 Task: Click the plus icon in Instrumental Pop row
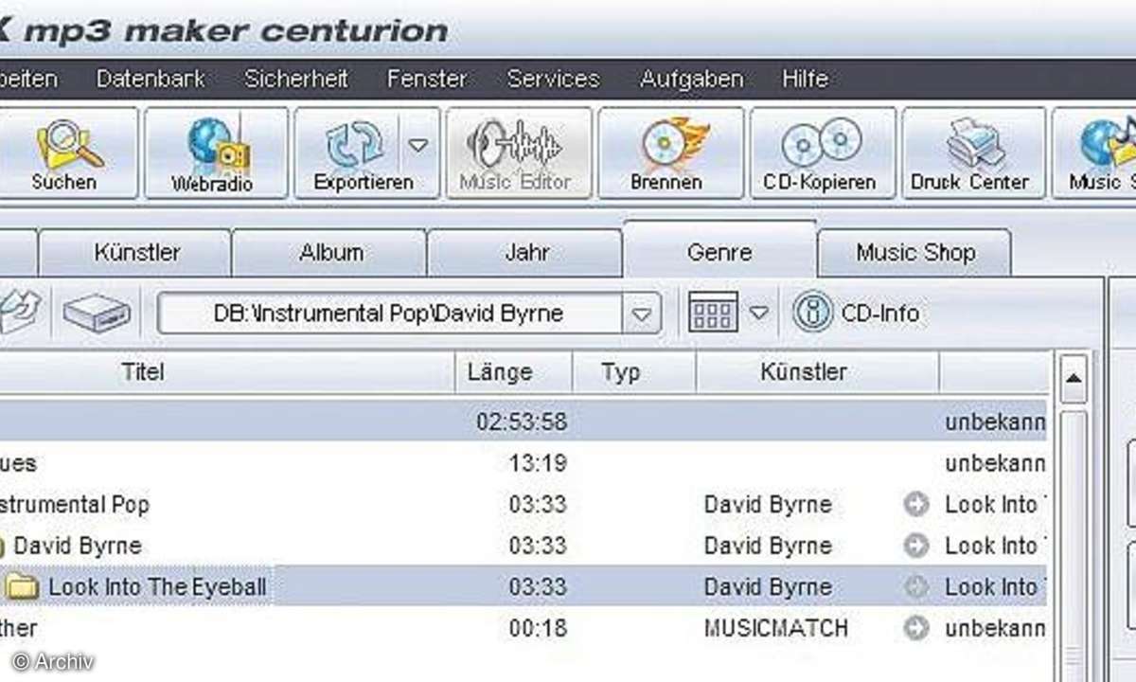[915, 504]
